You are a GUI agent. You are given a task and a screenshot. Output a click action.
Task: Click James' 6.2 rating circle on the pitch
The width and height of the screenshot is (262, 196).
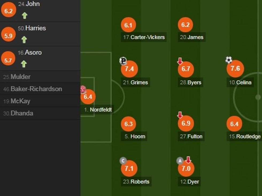point(185,25)
